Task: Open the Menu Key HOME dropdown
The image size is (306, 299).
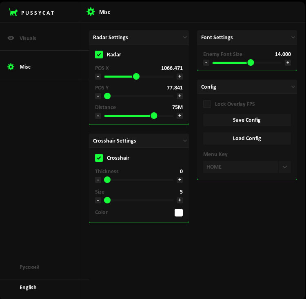Action: click(x=284, y=167)
